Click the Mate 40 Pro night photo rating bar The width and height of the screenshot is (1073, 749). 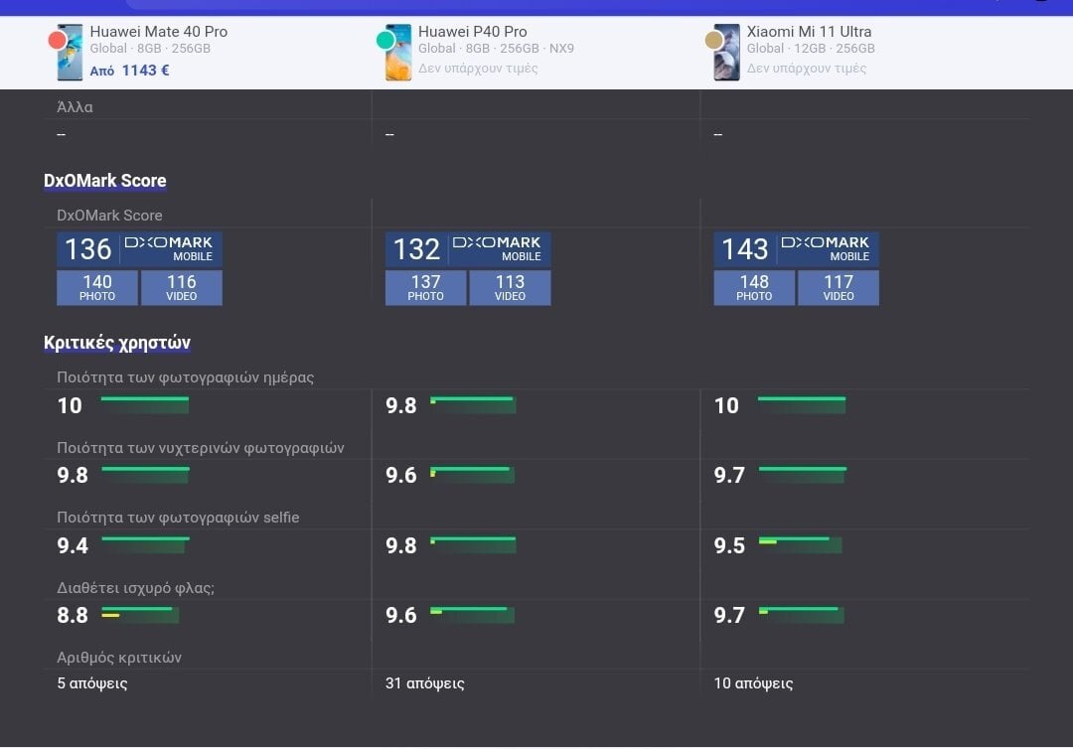coord(145,475)
